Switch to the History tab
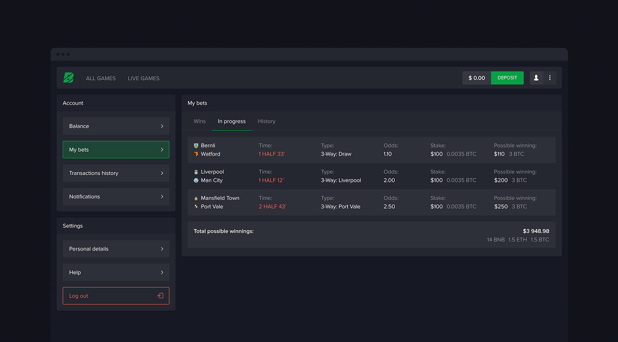Screen dimensions: 618x342 point(266,121)
